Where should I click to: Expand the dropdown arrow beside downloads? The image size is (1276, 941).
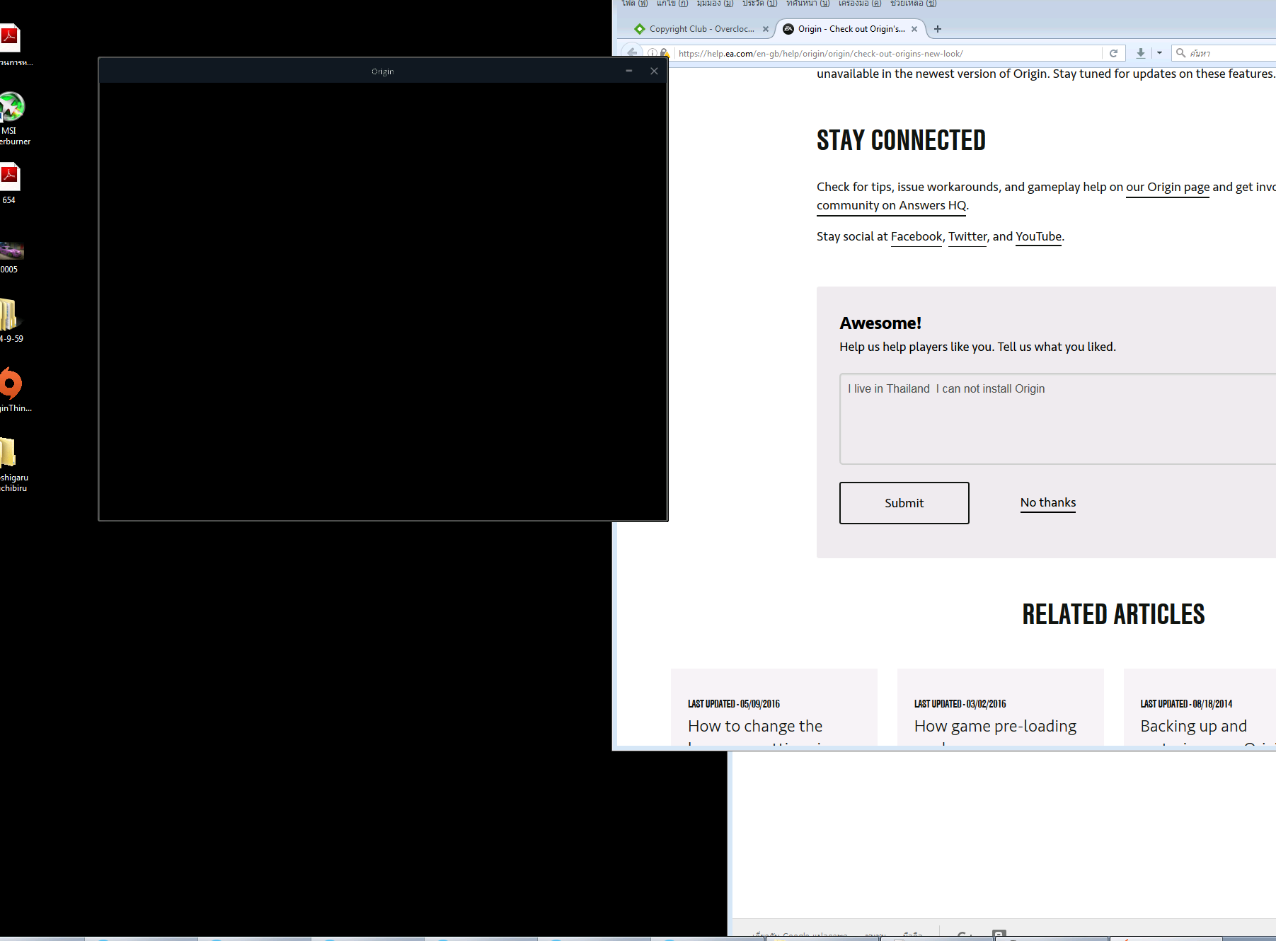(1159, 53)
